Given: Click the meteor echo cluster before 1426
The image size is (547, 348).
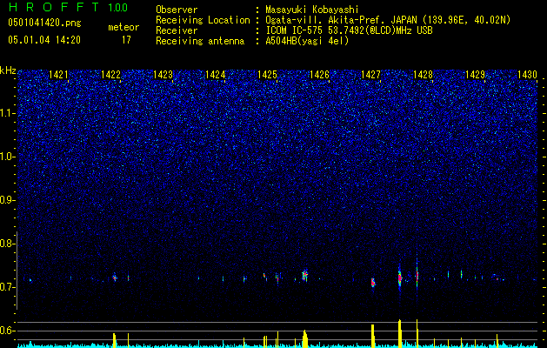Looking at the screenshot, I should tap(305, 276).
